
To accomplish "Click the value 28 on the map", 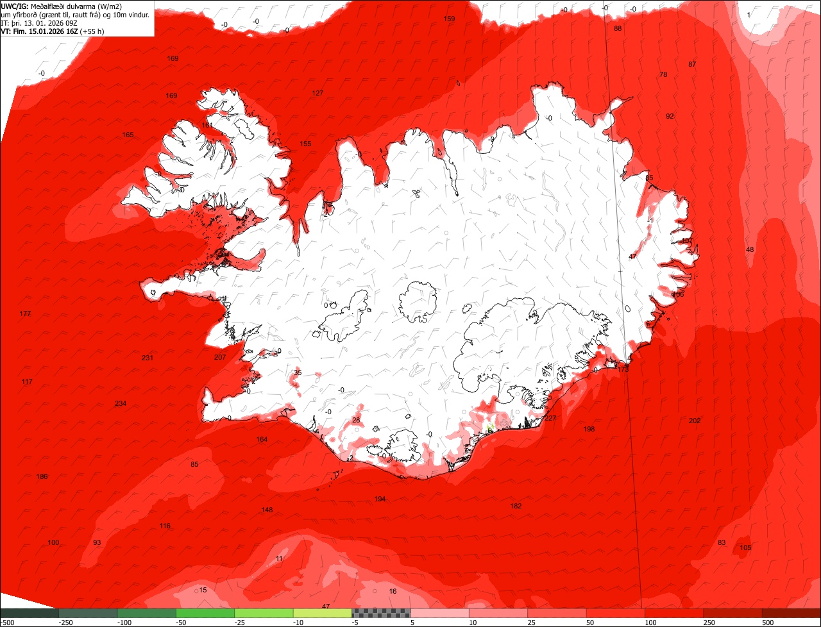I will tap(356, 420).
